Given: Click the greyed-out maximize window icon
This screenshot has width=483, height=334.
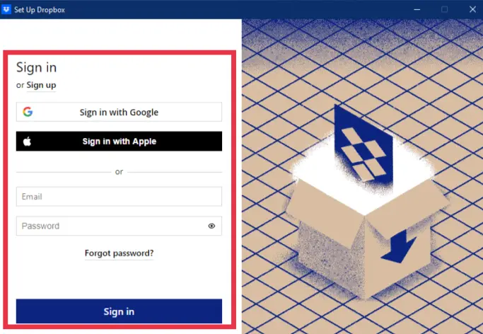Looking at the screenshot, I should pos(444,9).
